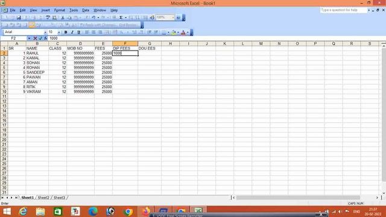Open the Font Size dropdown arrow

coord(59,32)
